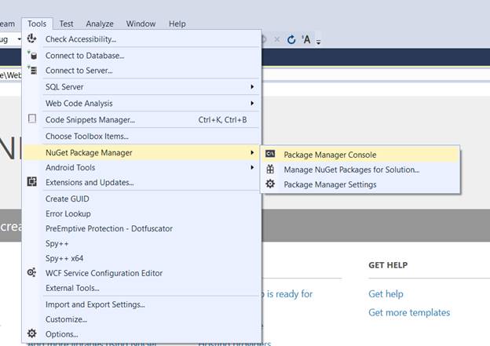Screen dimensions: 490x346
Task: Expand the Web Code Analysis submenu arrow
Action: [252, 103]
